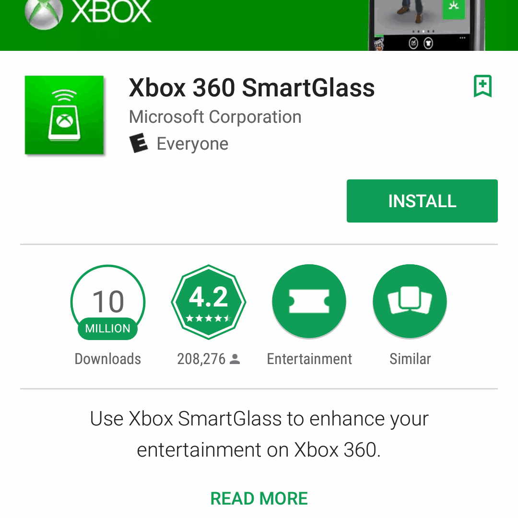Tap the Xbox 360 SmartGlass title

tap(252, 88)
